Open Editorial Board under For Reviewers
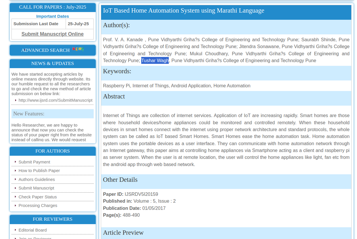The image size is (357, 239). click(x=33, y=230)
